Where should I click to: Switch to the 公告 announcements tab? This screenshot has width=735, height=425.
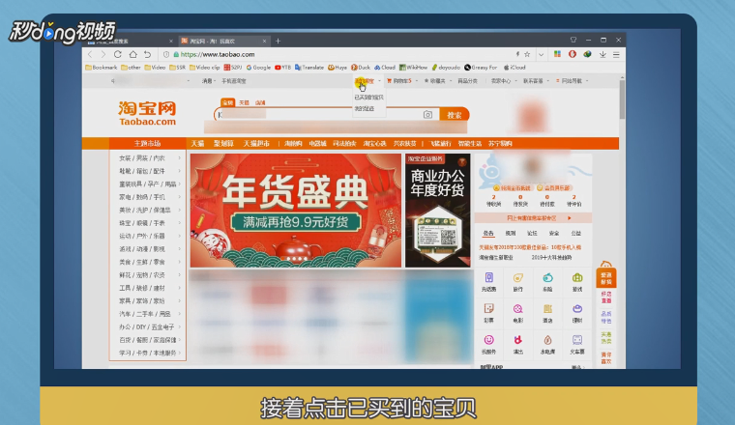click(x=488, y=233)
